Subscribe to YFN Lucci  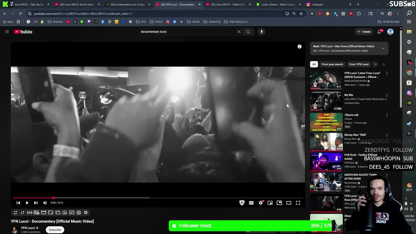pos(55,230)
